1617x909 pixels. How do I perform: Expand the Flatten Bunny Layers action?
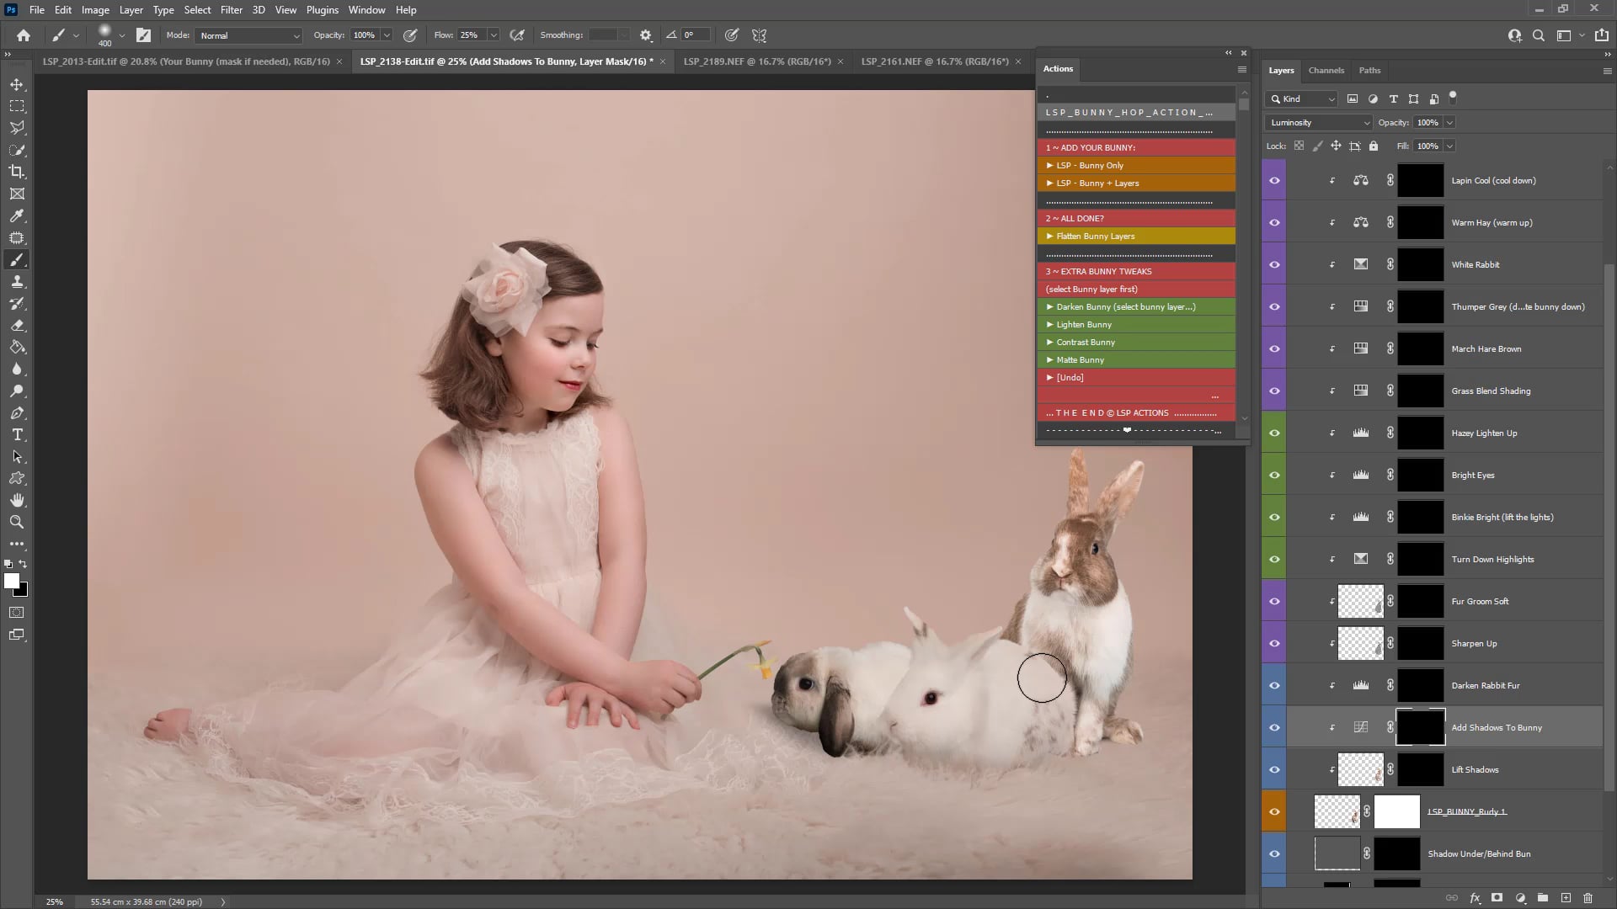tap(1049, 236)
